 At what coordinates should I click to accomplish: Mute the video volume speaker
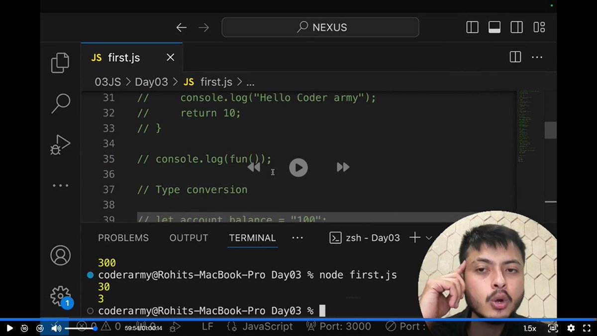[56, 328]
